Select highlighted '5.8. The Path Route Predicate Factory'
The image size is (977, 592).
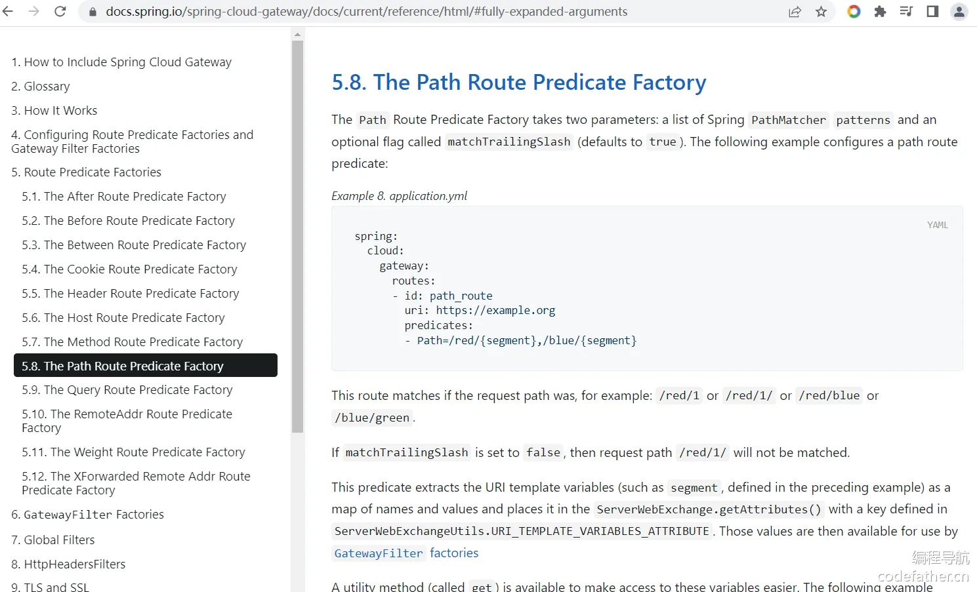click(x=146, y=366)
